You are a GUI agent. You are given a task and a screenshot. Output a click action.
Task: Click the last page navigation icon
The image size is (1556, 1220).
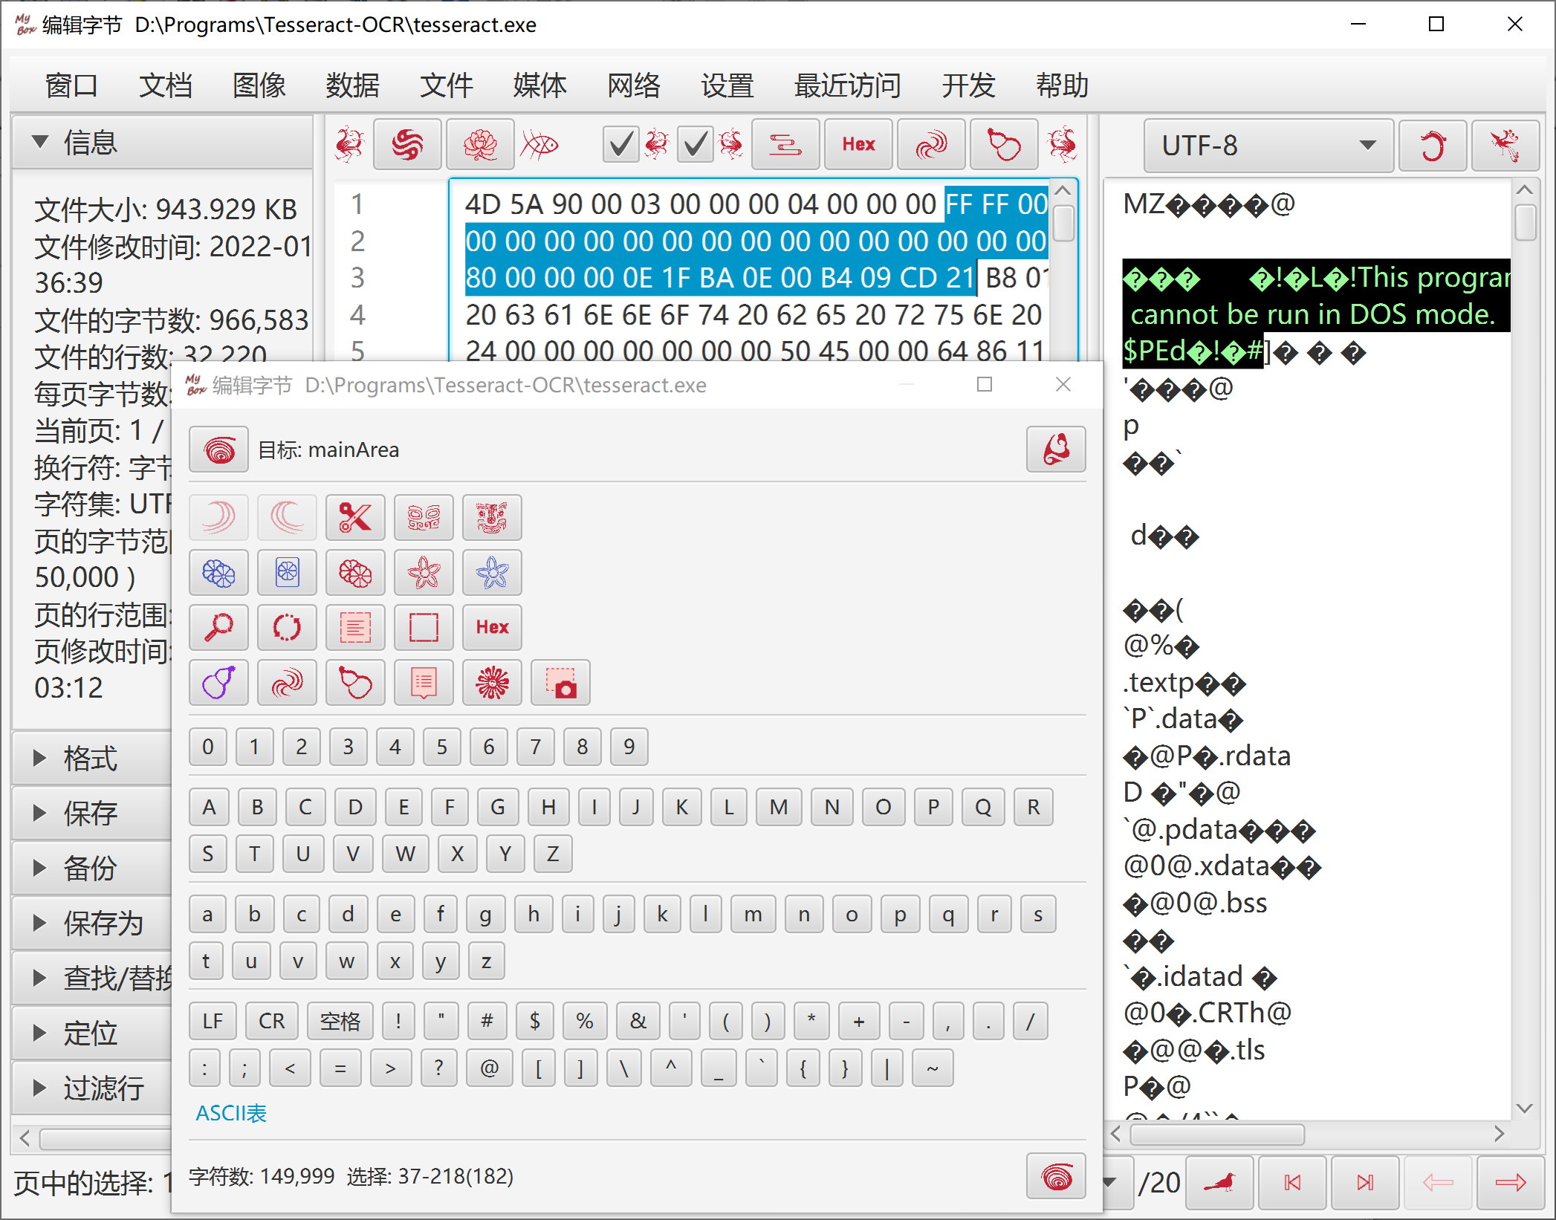1365,1181
